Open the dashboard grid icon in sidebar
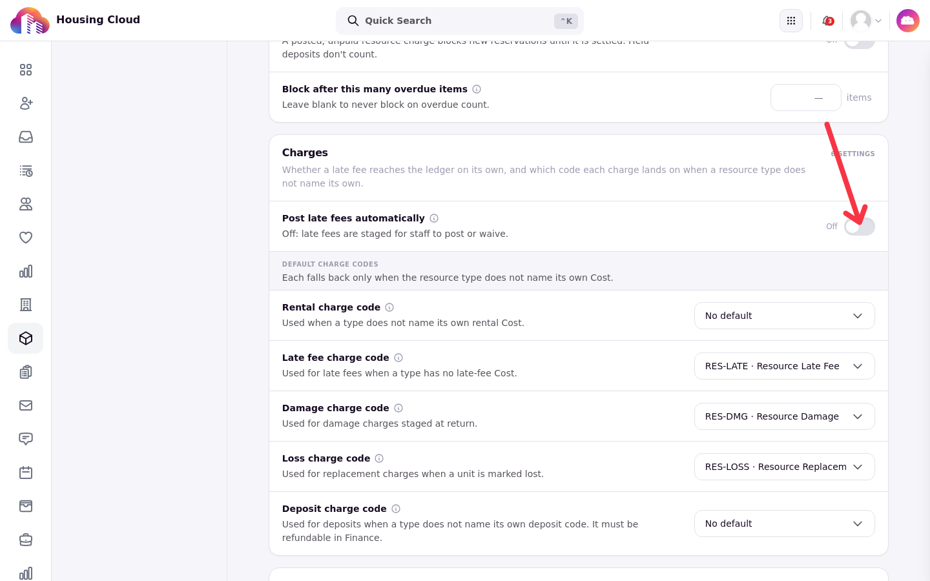The image size is (930, 581). click(26, 70)
